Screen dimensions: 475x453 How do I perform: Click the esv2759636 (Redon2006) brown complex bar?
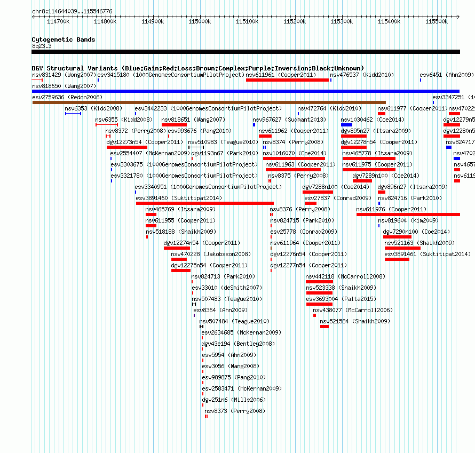coord(209,102)
